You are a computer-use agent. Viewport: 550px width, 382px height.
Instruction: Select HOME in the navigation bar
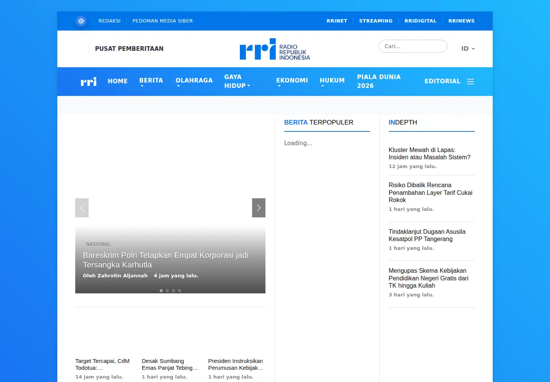118,81
